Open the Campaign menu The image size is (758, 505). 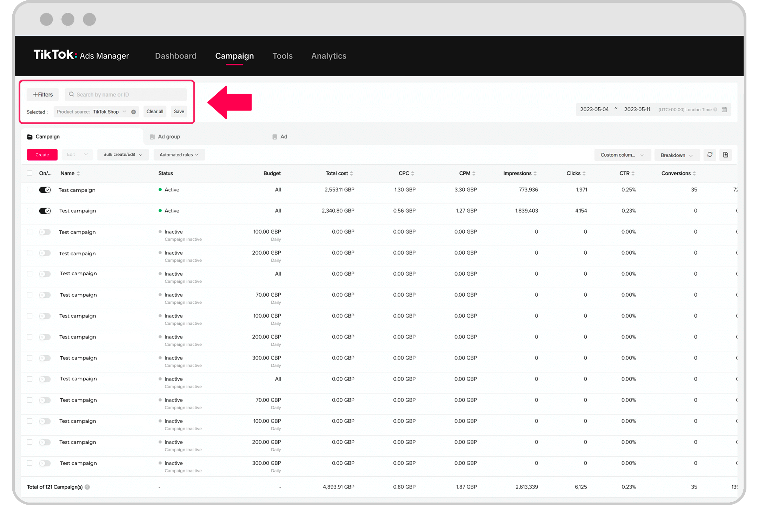click(234, 56)
